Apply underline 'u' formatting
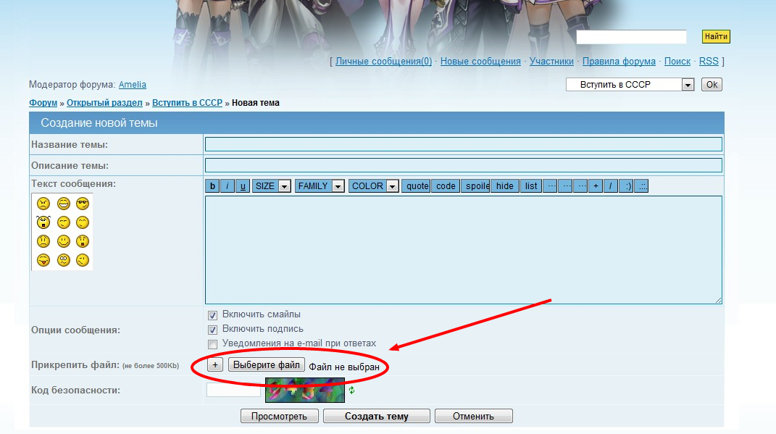The image size is (776, 434). coord(243,186)
